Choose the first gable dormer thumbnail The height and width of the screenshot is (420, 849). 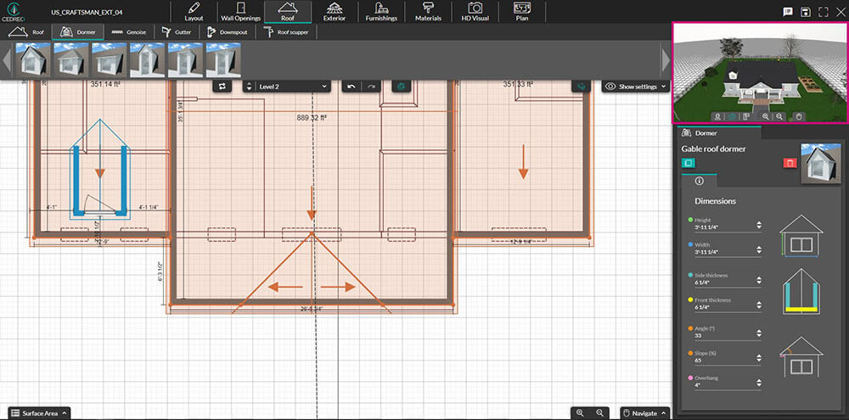tap(31, 60)
